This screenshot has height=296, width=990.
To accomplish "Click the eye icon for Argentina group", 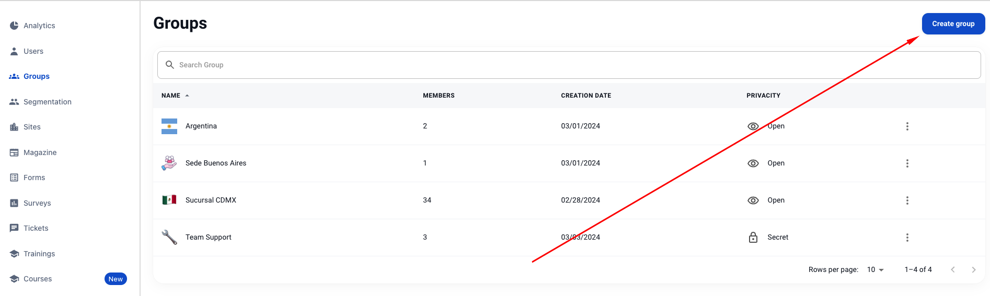I will 753,126.
